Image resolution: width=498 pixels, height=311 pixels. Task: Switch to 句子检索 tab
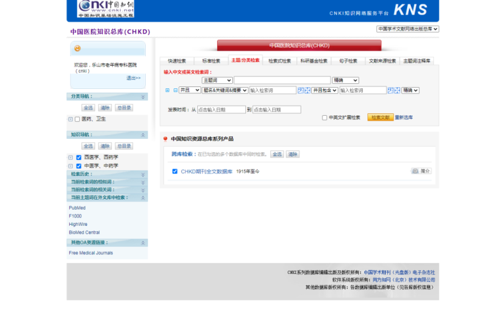[348, 61]
